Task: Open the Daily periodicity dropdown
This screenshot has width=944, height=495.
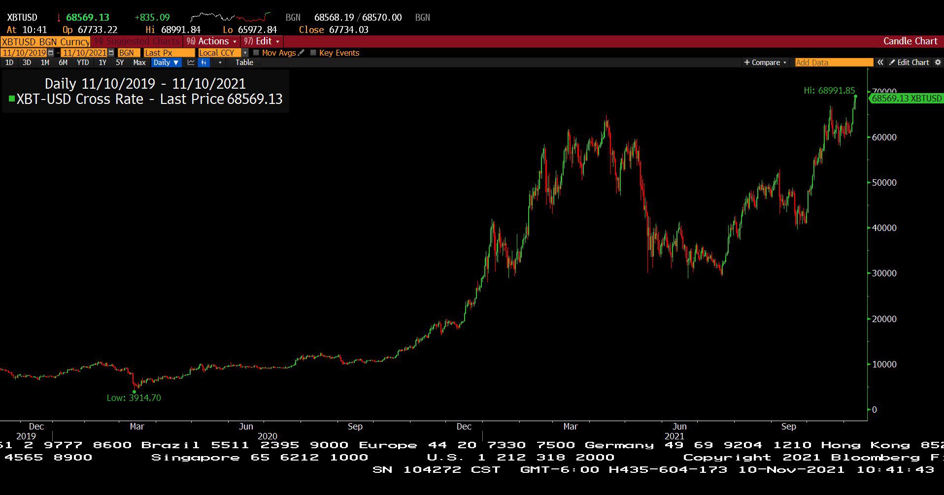Action: tap(166, 63)
